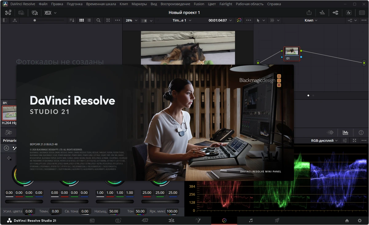The image size is (369, 225).
Task: Go to the Deliver rocket page
Action: 277,220
